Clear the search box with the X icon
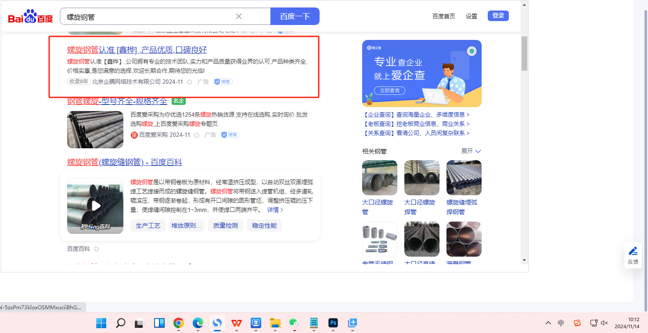The width and height of the screenshot is (648, 333). pos(239,16)
